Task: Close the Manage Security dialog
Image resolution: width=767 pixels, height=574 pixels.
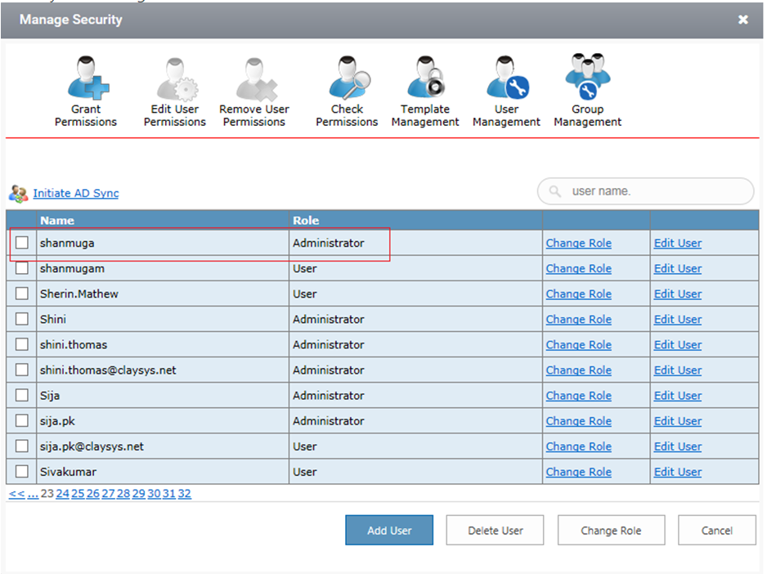Action: click(x=743, y=20)
